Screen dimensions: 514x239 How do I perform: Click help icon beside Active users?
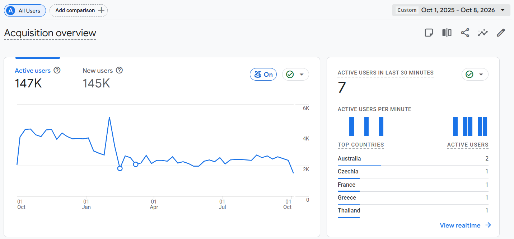pos(57,70)
